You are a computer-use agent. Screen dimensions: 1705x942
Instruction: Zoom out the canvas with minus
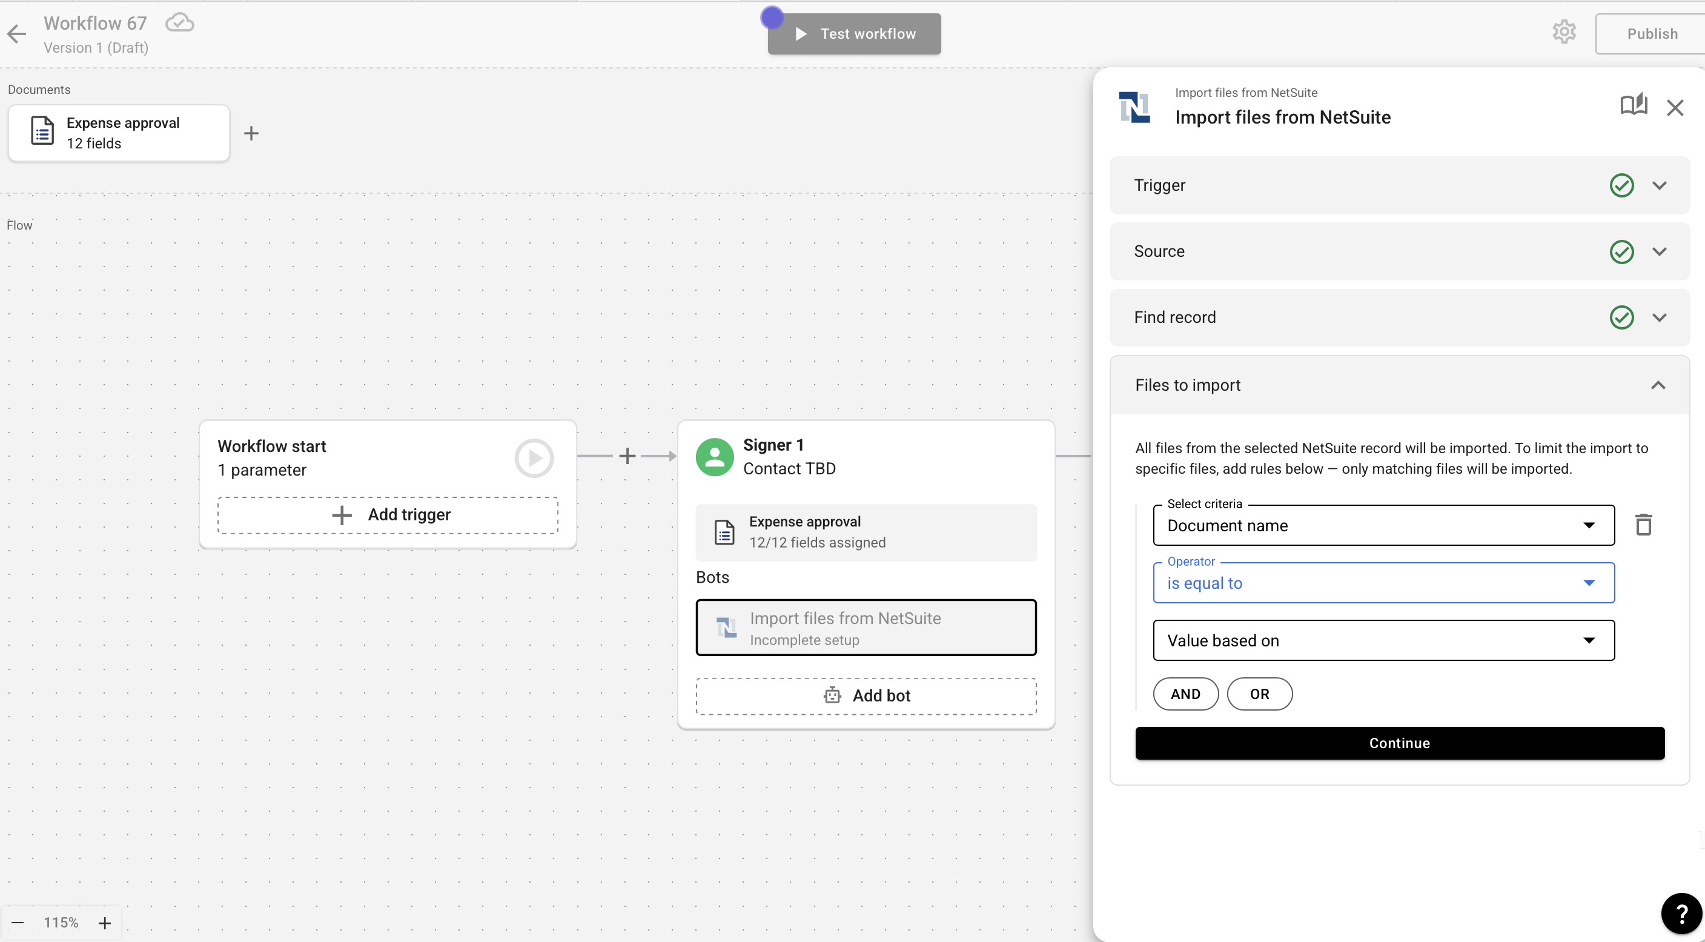point(18,923)
